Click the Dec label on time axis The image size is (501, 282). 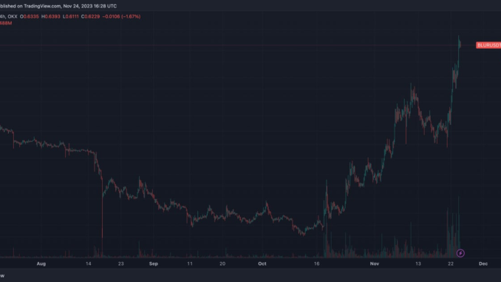[483, 263]
